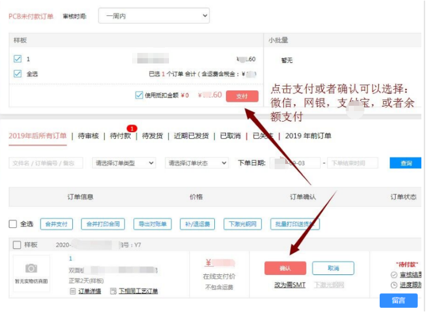
Task: Toggle 使用抵扣金额 checkbox
Action: coord(139,95)
